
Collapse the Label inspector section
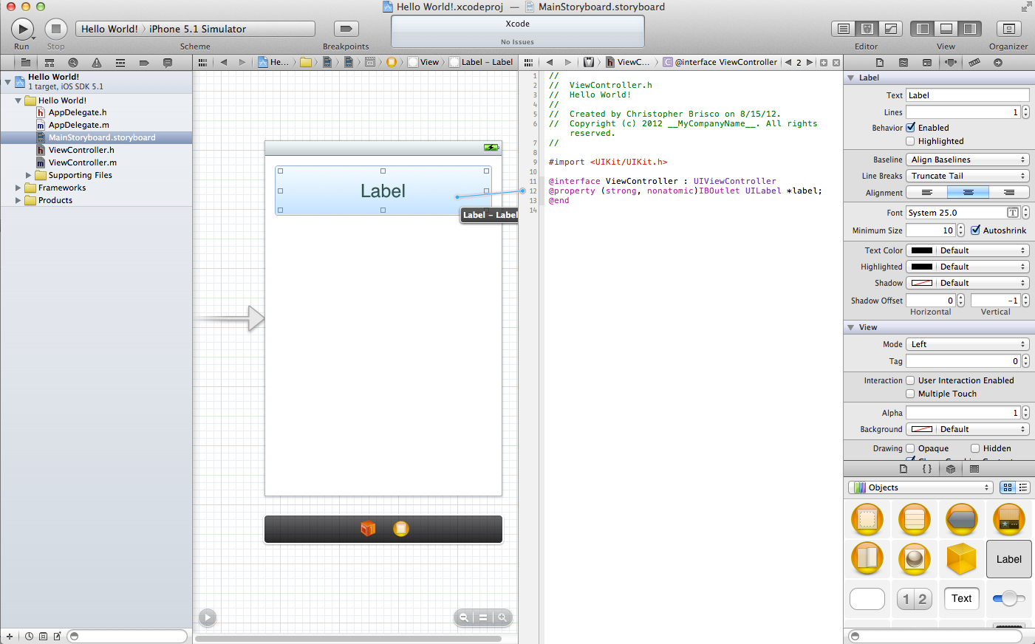(851, 78)
